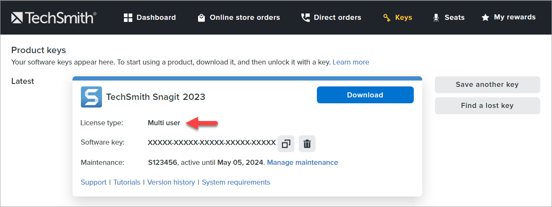Open the Tutorials link

[127, 182]
